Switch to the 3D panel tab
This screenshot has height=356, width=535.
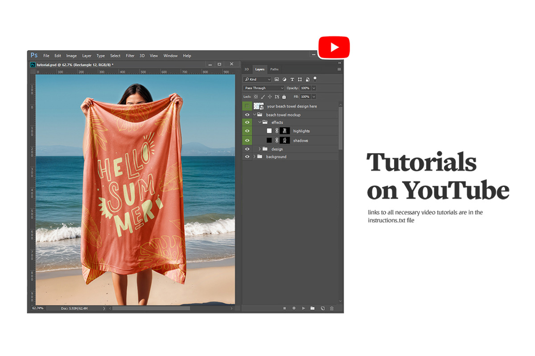(x=247, y=69)
